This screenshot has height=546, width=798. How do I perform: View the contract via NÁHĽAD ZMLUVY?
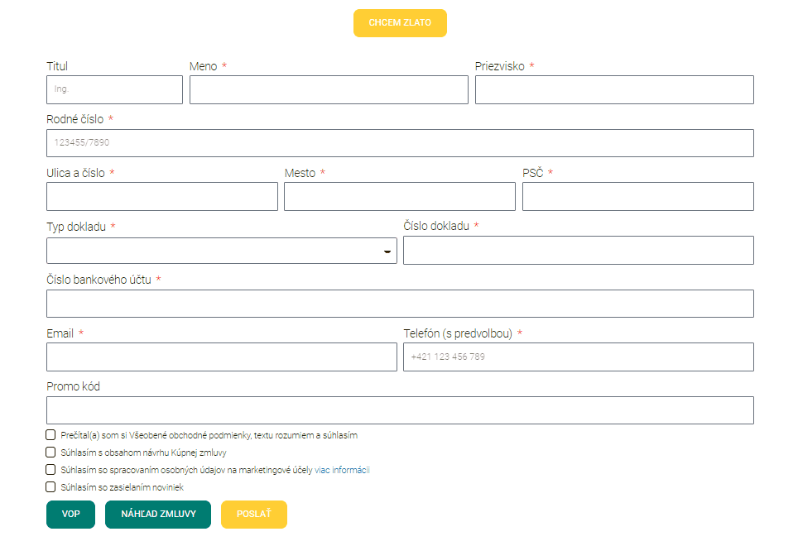157,514
